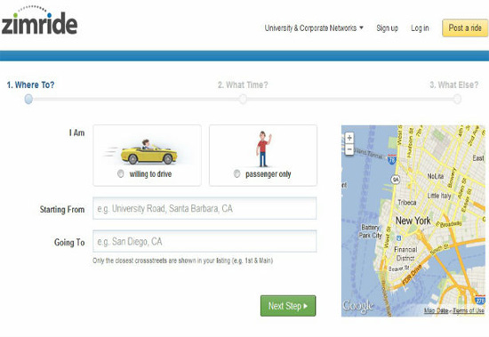Select the willing to drive radio button
489x337 pixels.
pyautogui.click(x=121, y=173)
